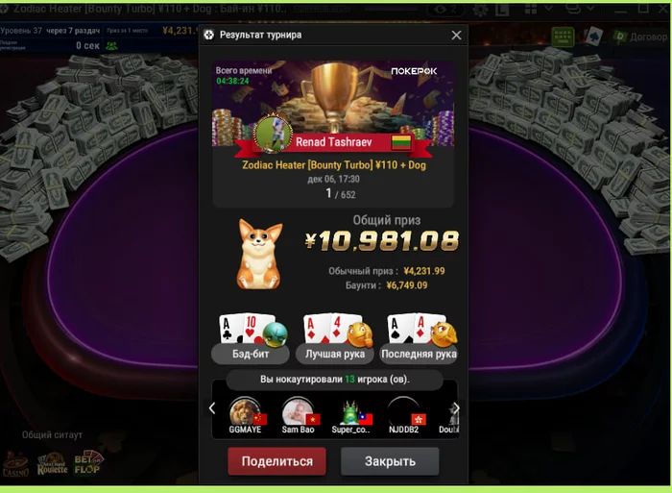Image resolution: width=672 pixels, height=493 pixels.
Task: Open the settings gear icon
Action: 480,10
